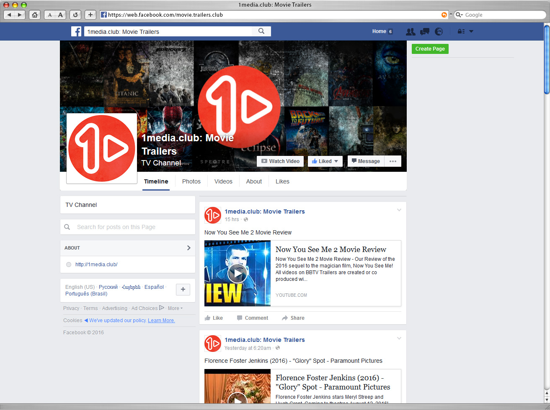550x410 pixels.
Task: Click the vertical scrollbar thumb
Action: coord(547,59)
